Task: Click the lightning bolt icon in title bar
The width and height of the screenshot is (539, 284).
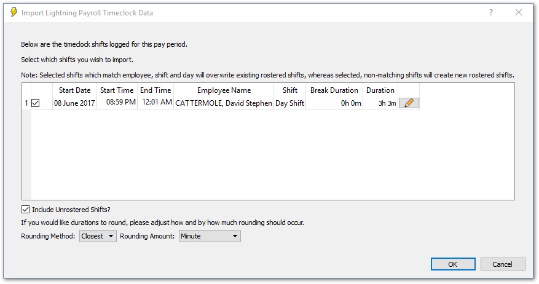Action: coord(14,12)
